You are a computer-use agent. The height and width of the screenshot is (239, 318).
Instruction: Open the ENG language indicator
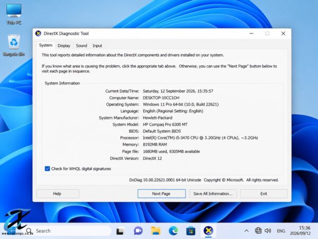click(281, 231)
